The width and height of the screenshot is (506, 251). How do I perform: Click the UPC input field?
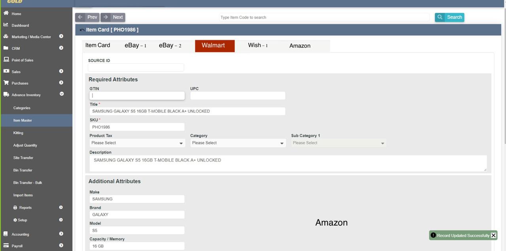pyautogui.click(x=238, y=96)
